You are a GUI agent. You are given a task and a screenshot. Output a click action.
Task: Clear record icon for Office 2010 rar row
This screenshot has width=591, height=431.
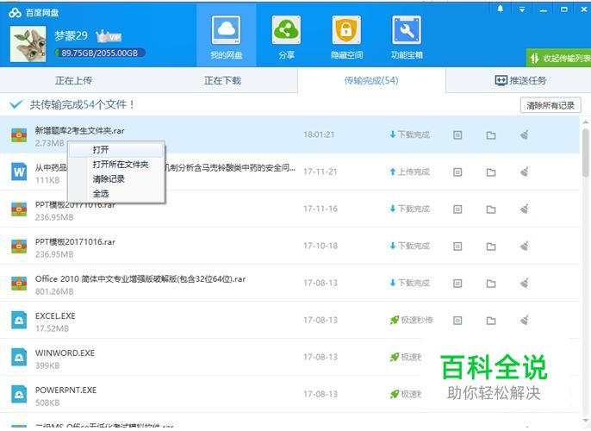(525, 283)
